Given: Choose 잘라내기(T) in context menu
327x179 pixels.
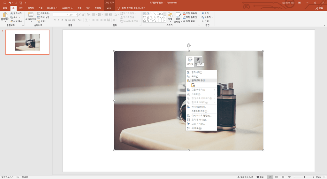Looking at the screenshot, I should 201,72.
